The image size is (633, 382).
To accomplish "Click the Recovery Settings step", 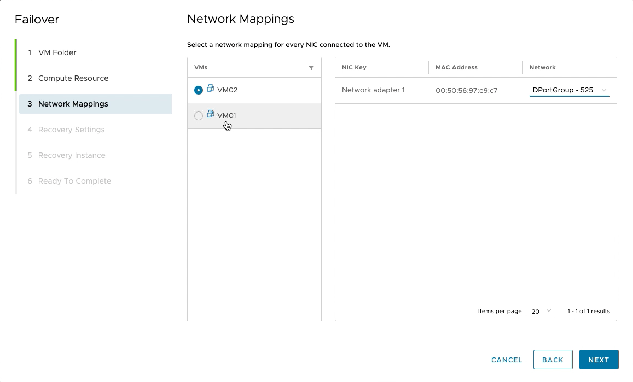I will pos(71,130).
